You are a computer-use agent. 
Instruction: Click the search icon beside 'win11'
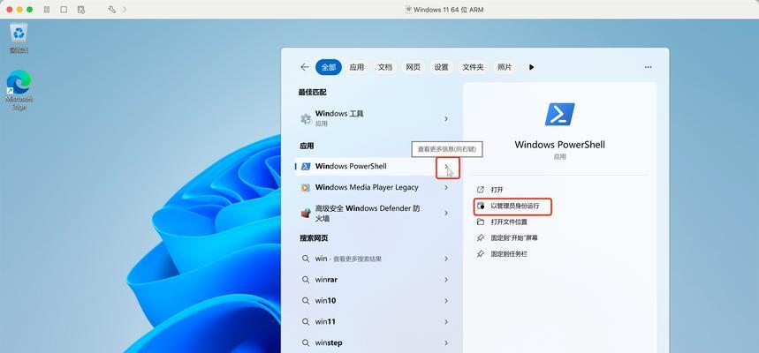tap(306, 321)
